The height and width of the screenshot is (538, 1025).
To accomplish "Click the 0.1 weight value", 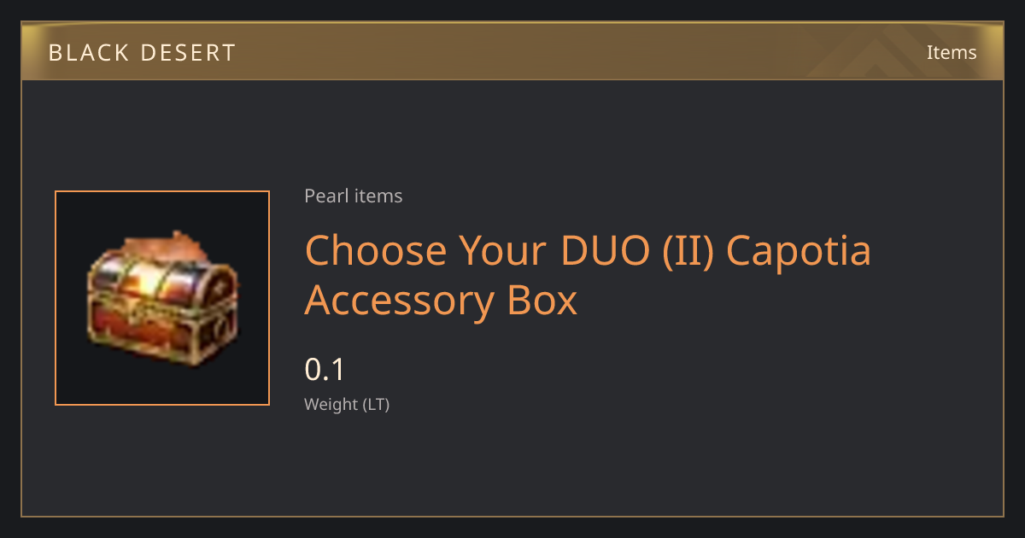I will point(325,370).
